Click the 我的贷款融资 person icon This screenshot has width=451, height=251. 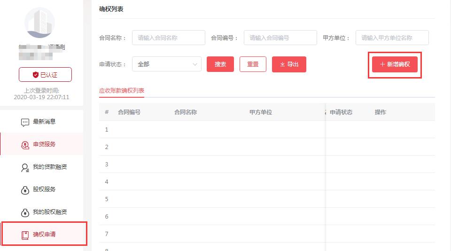click(x=25, y=167)
